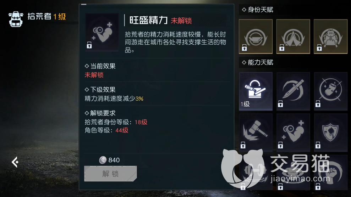The height and width of the screenshot is (197, 351).
Task: Select the locked knife ability talent
Action: pyautogui.click(x=293, y=91)
